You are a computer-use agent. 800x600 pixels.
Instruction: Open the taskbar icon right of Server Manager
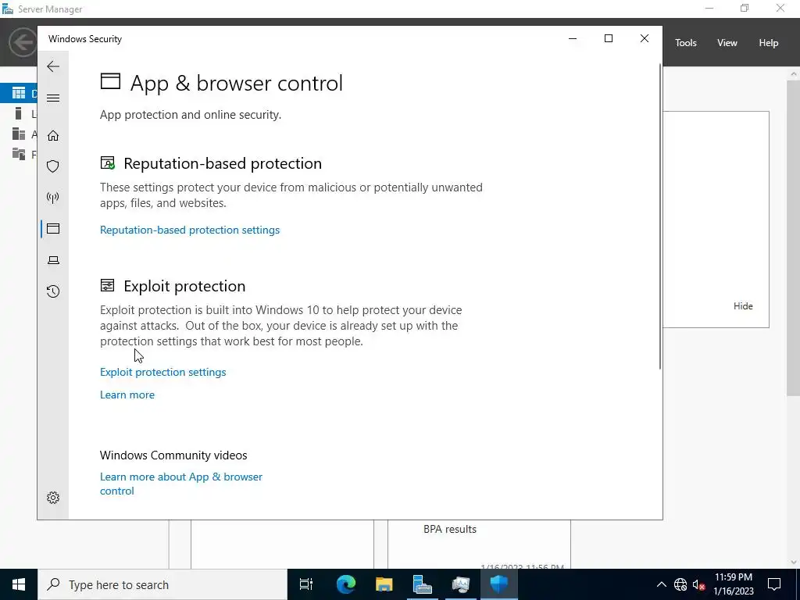point(461,584)
